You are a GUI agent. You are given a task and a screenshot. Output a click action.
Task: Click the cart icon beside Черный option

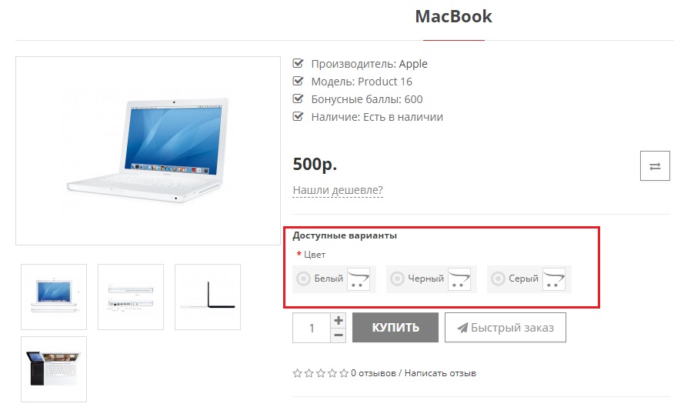tap(459, 279)
